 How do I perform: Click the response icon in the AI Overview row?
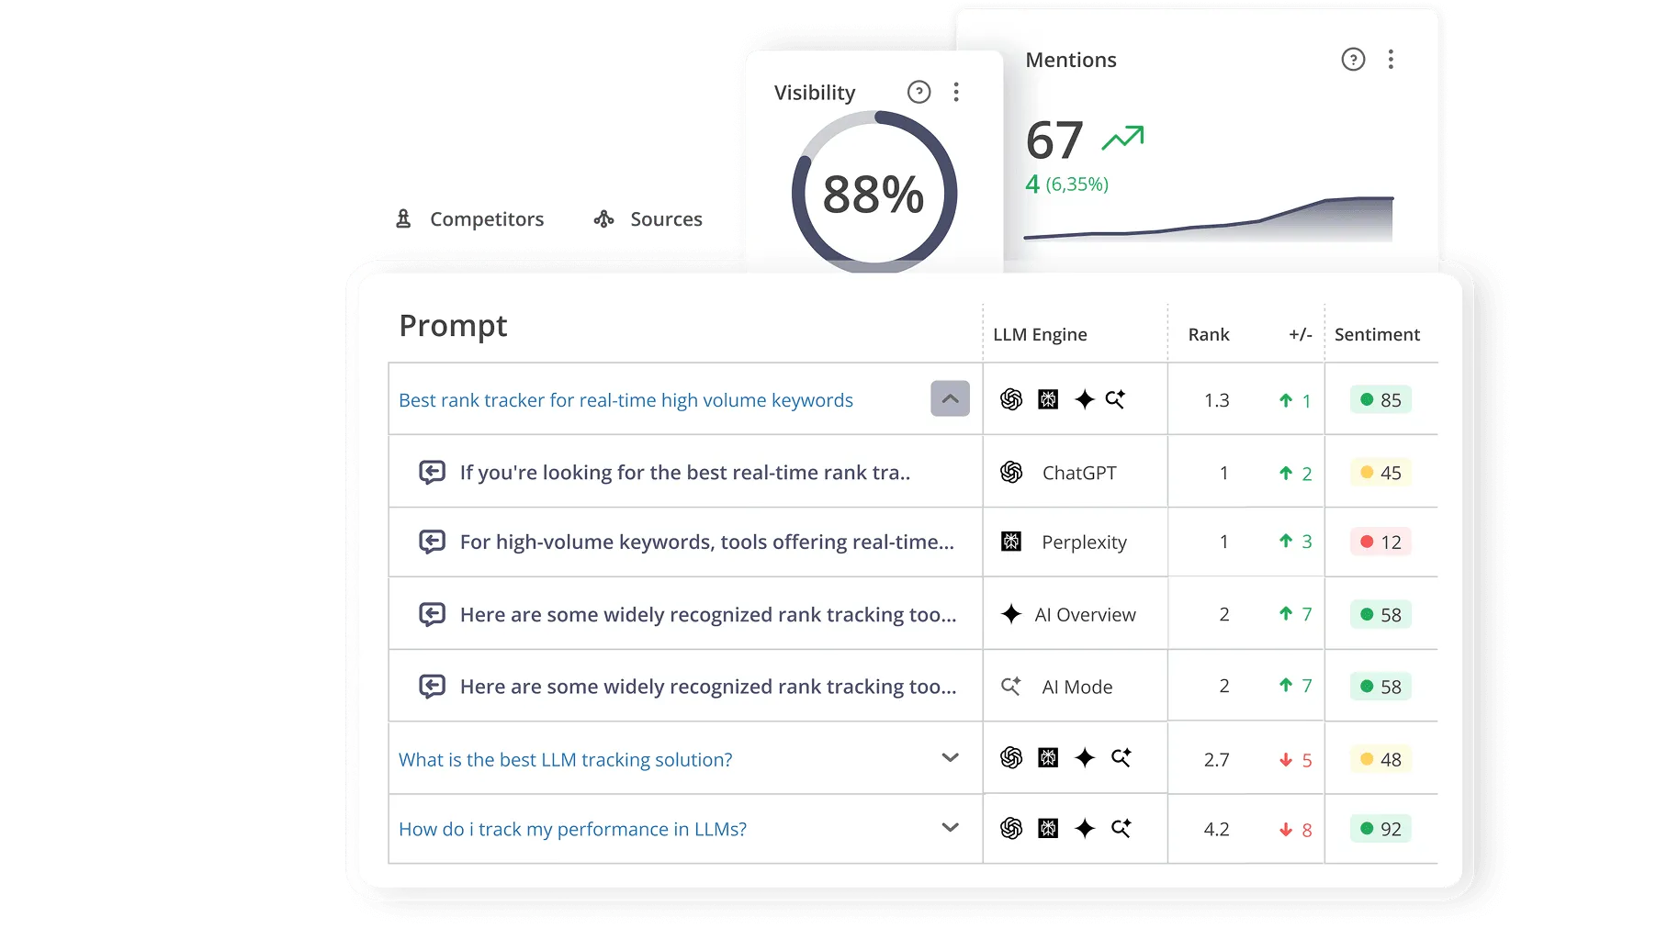(x=433, y=614)
